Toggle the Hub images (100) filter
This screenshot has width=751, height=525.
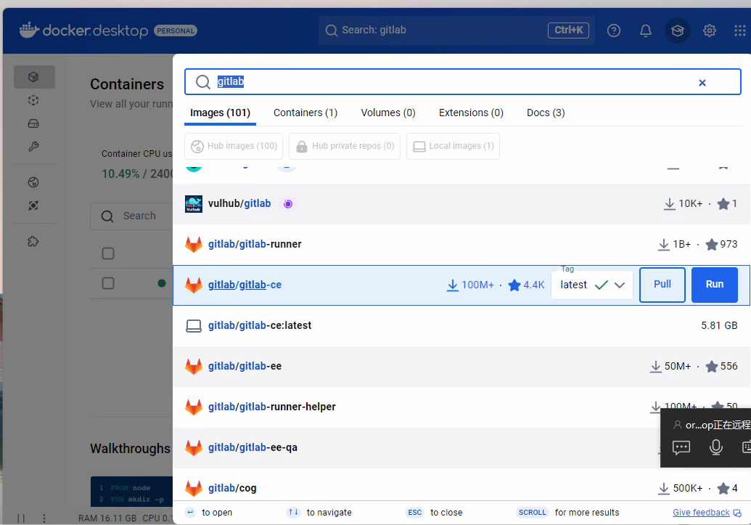234,146
